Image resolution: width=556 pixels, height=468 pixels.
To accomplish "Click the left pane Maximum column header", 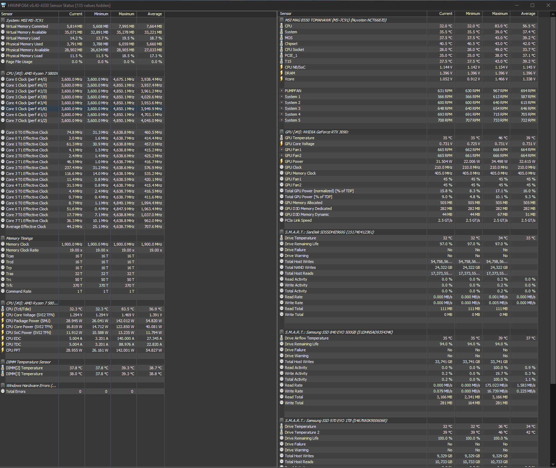I will click(124, 14).
